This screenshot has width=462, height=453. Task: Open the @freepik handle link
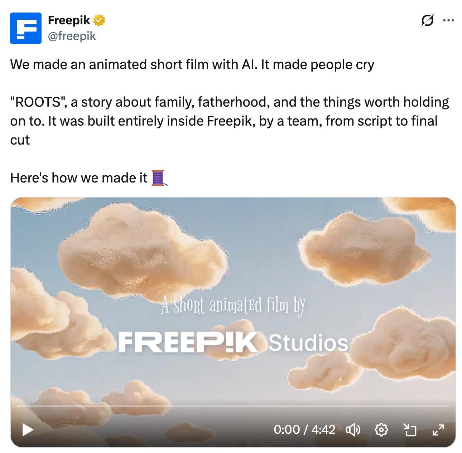[72, 36]
